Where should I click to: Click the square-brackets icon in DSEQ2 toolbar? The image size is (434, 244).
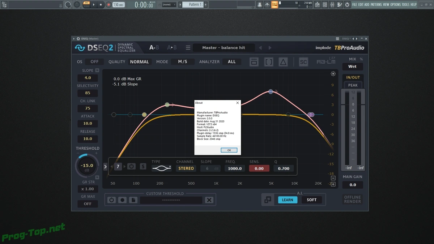coord(269,62)
